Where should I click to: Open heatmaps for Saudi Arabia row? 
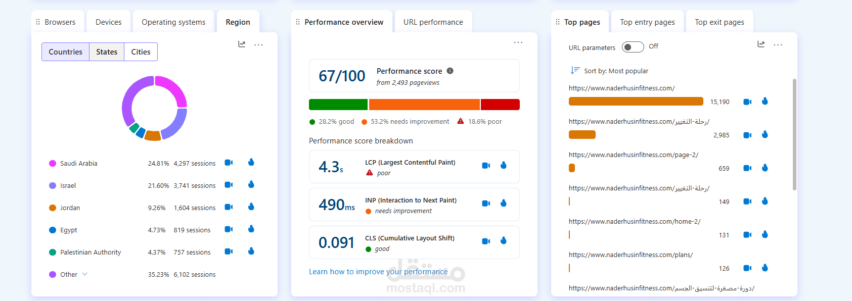[251, 162]
